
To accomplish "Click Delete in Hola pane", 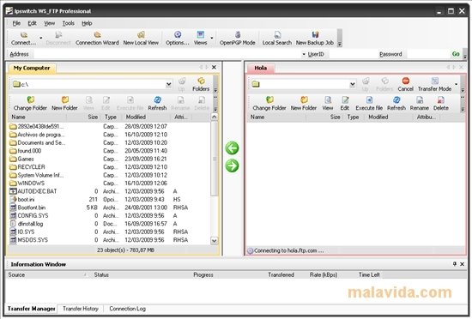I will tap(441, 104).
